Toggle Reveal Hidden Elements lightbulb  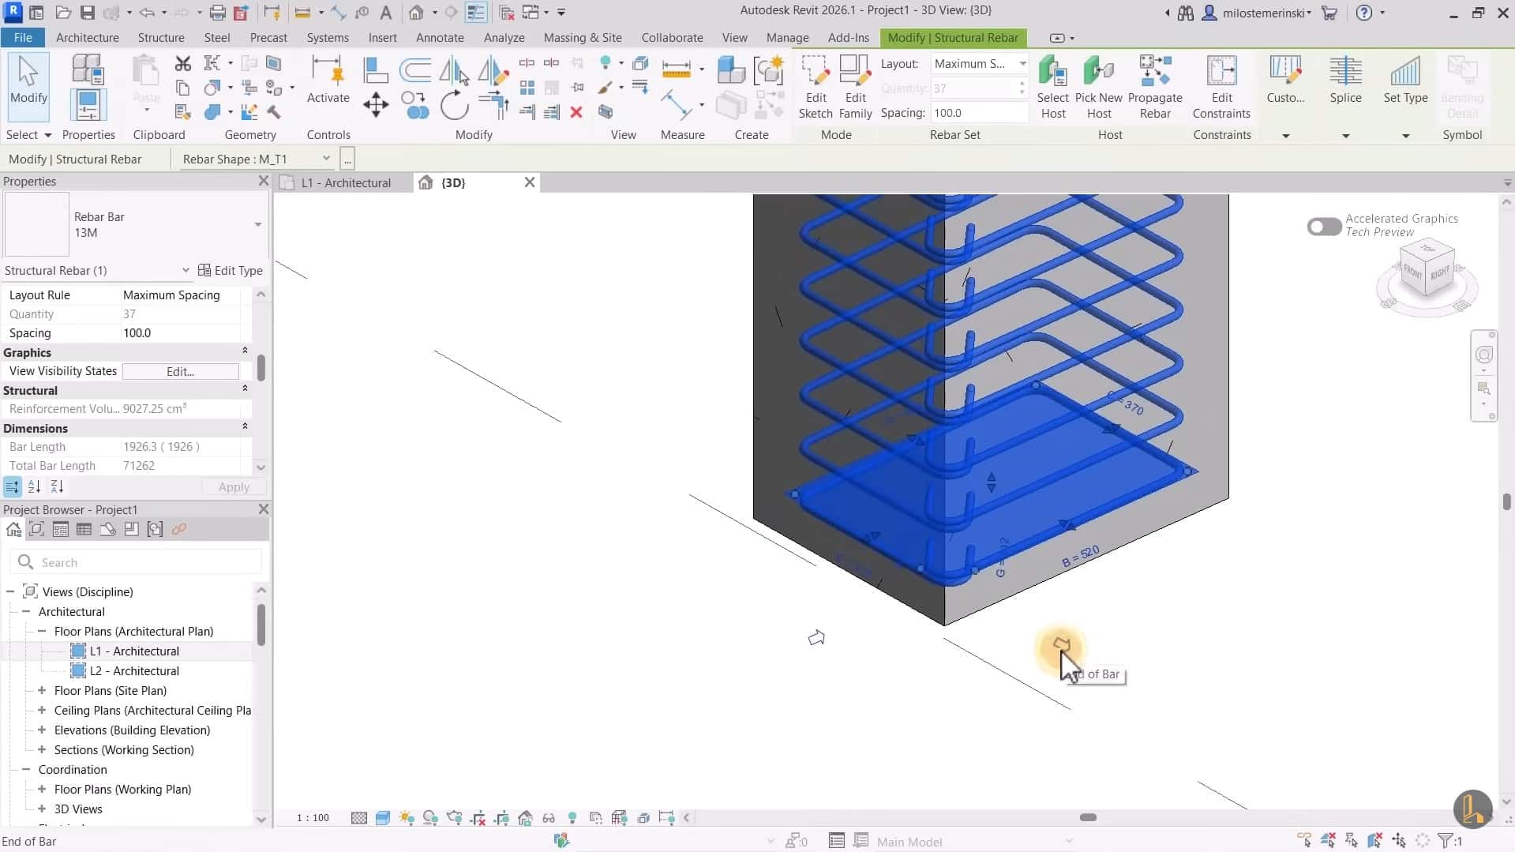[x=572, y=818]
